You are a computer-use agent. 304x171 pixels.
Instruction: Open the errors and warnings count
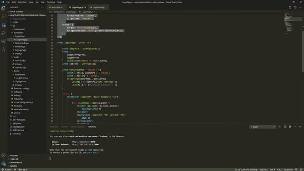pos(23,170)
